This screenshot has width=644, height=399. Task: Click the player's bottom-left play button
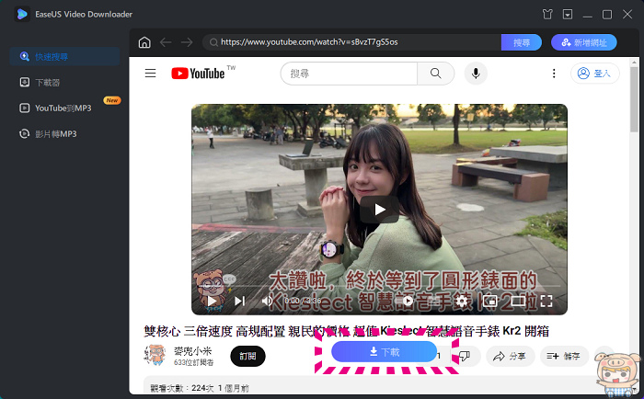[212, 301]
